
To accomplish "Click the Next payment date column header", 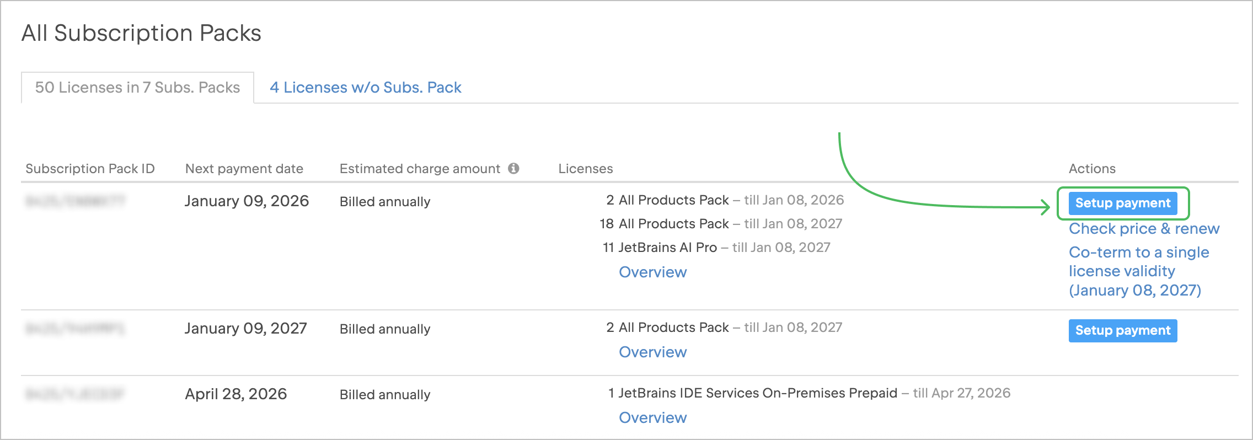I will click(x=244, y=169).
